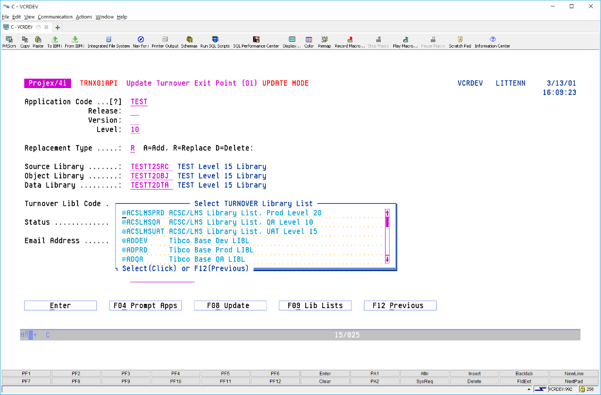Screen dimensions: 601x395
Task: Open the Printer Output icon
Action: coord(165,42)
